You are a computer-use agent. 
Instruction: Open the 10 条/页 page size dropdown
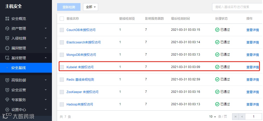213,117
